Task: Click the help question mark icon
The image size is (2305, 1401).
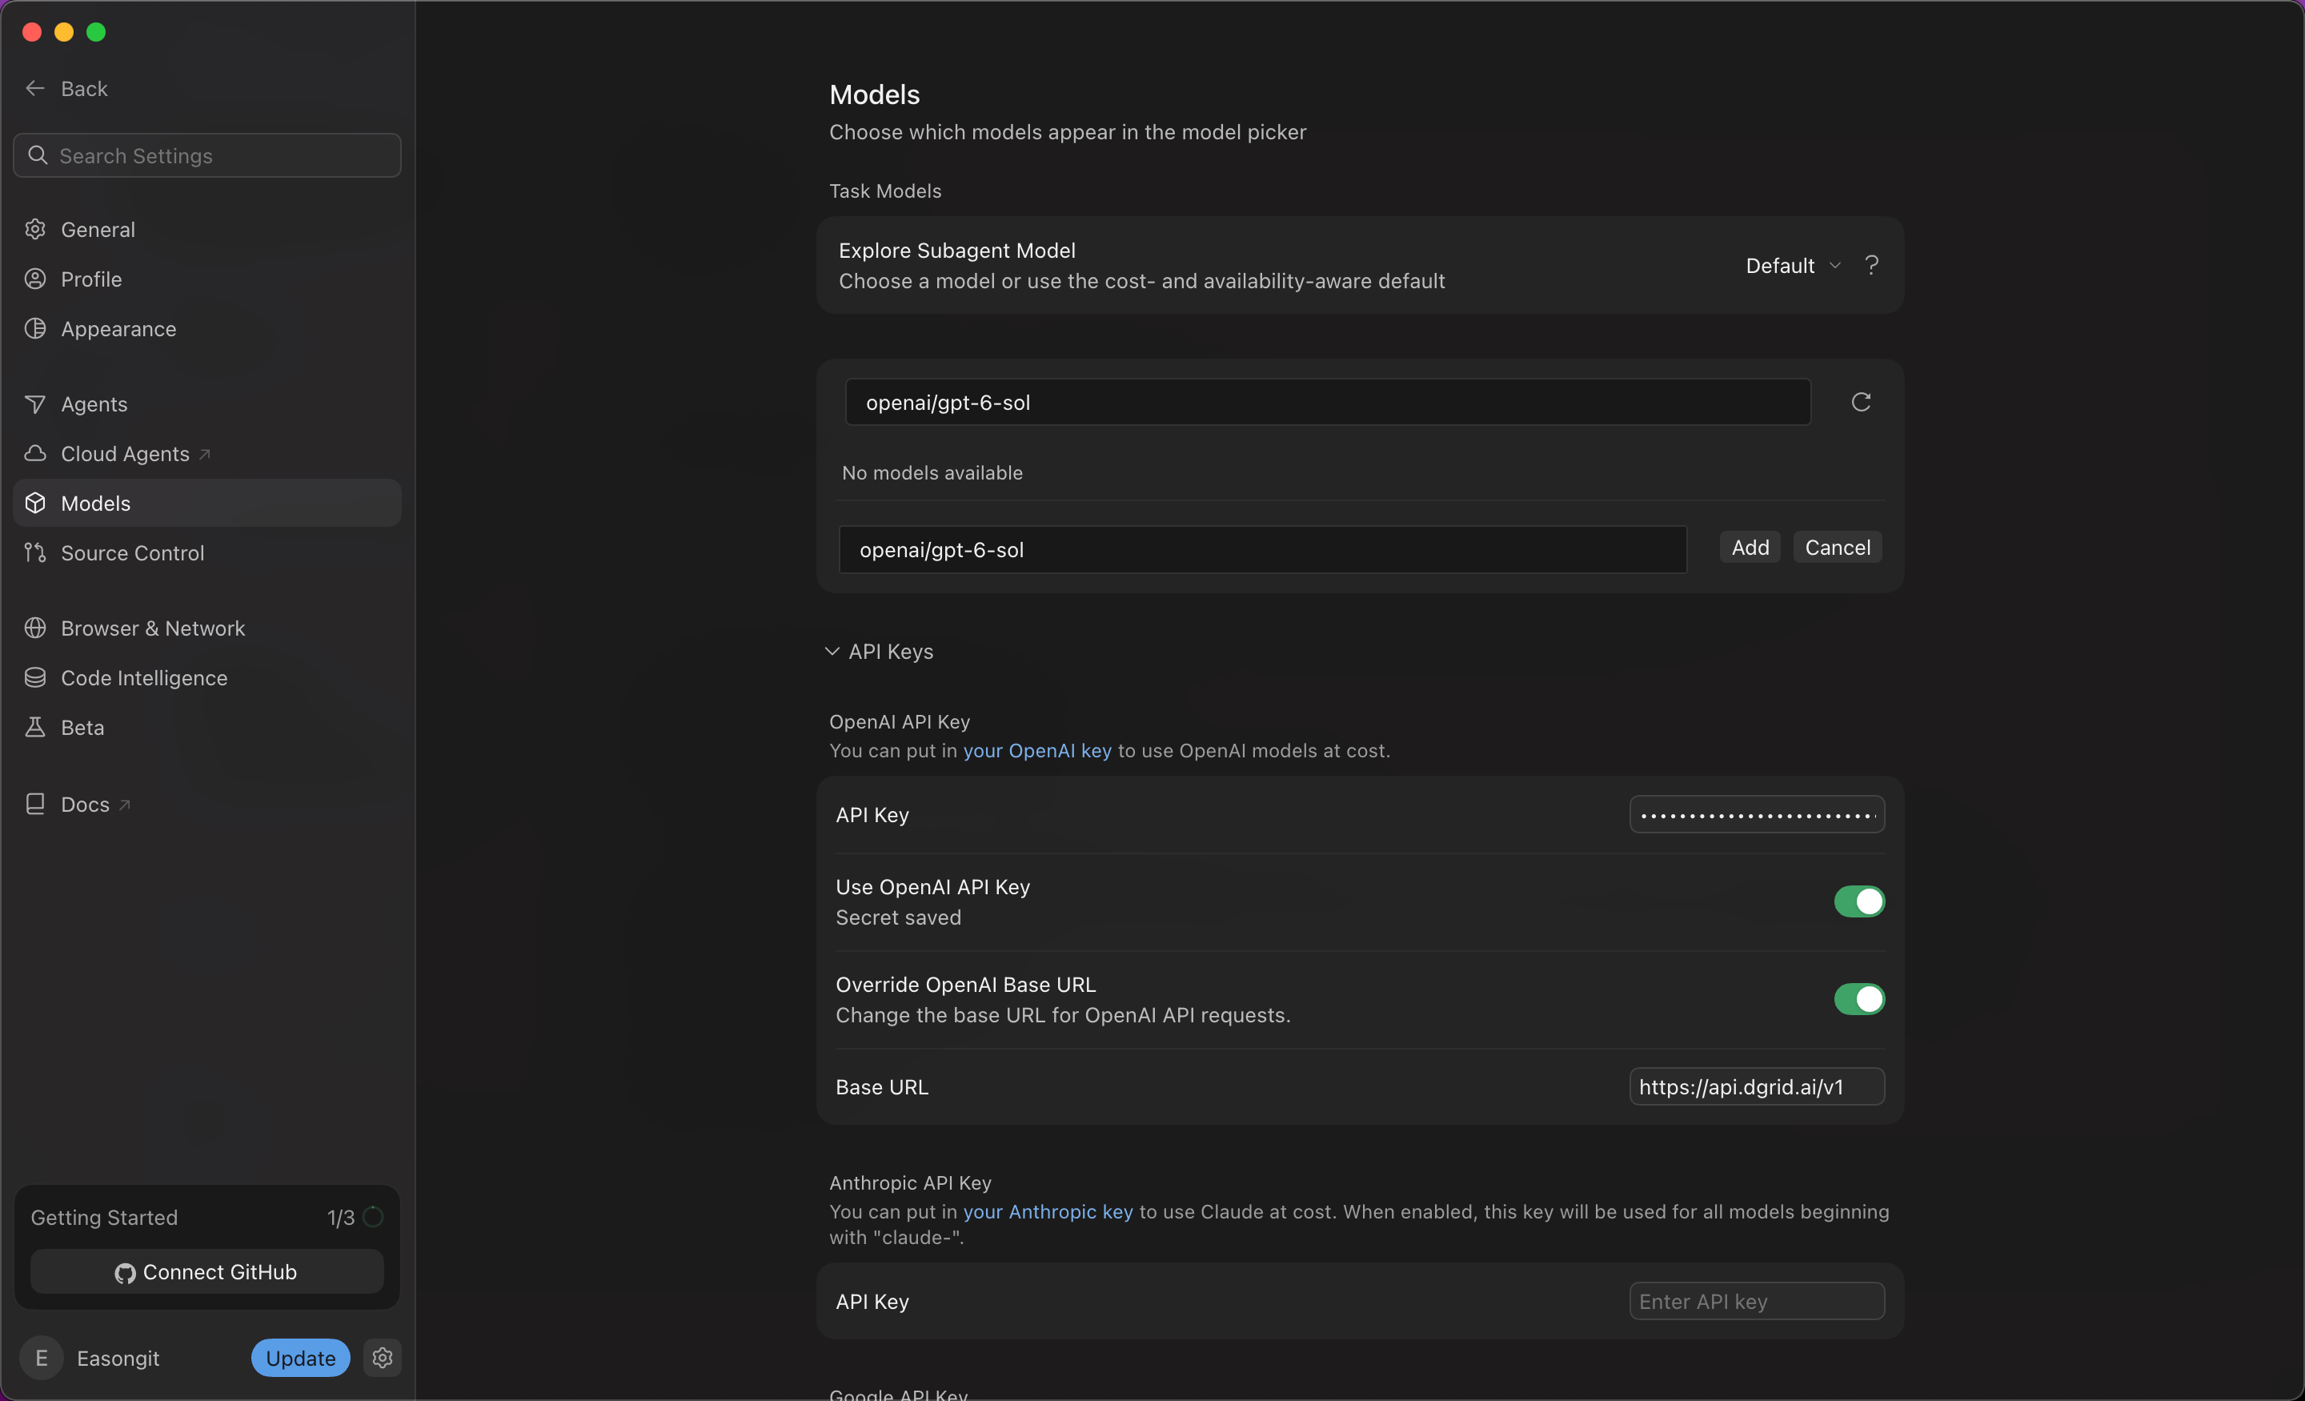Action: click(x=1872, y=265)
